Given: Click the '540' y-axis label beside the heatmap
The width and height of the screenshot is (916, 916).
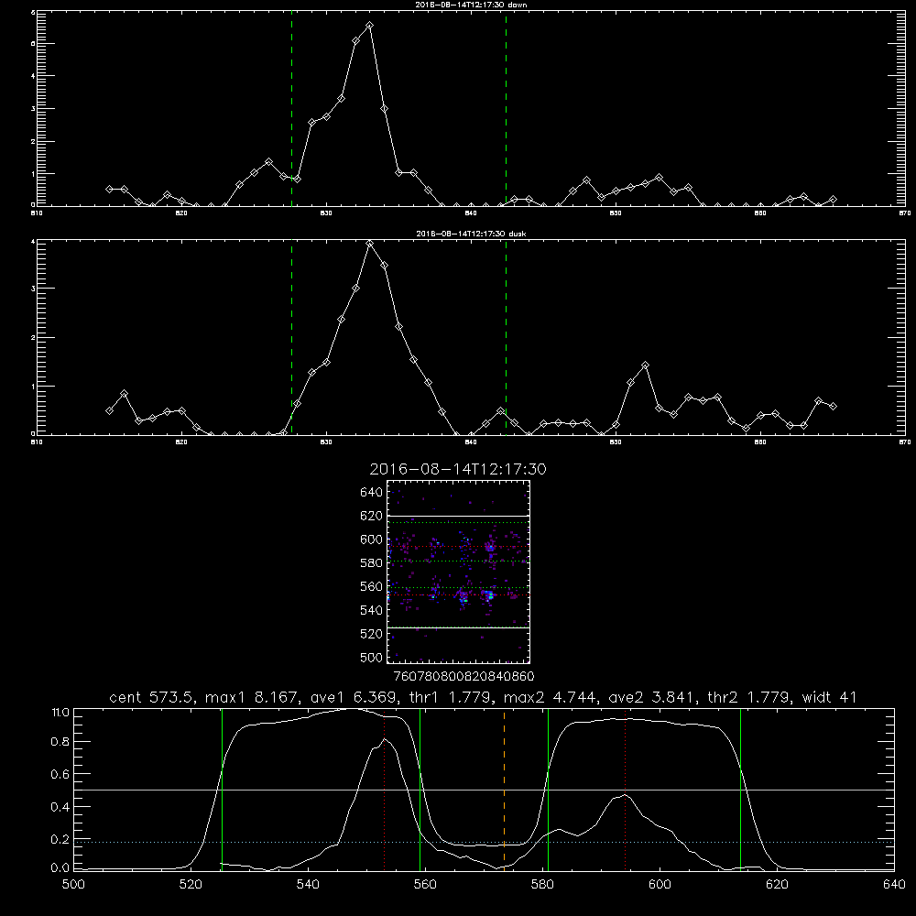Looking at the screenshot, I should tap(372, 610).
